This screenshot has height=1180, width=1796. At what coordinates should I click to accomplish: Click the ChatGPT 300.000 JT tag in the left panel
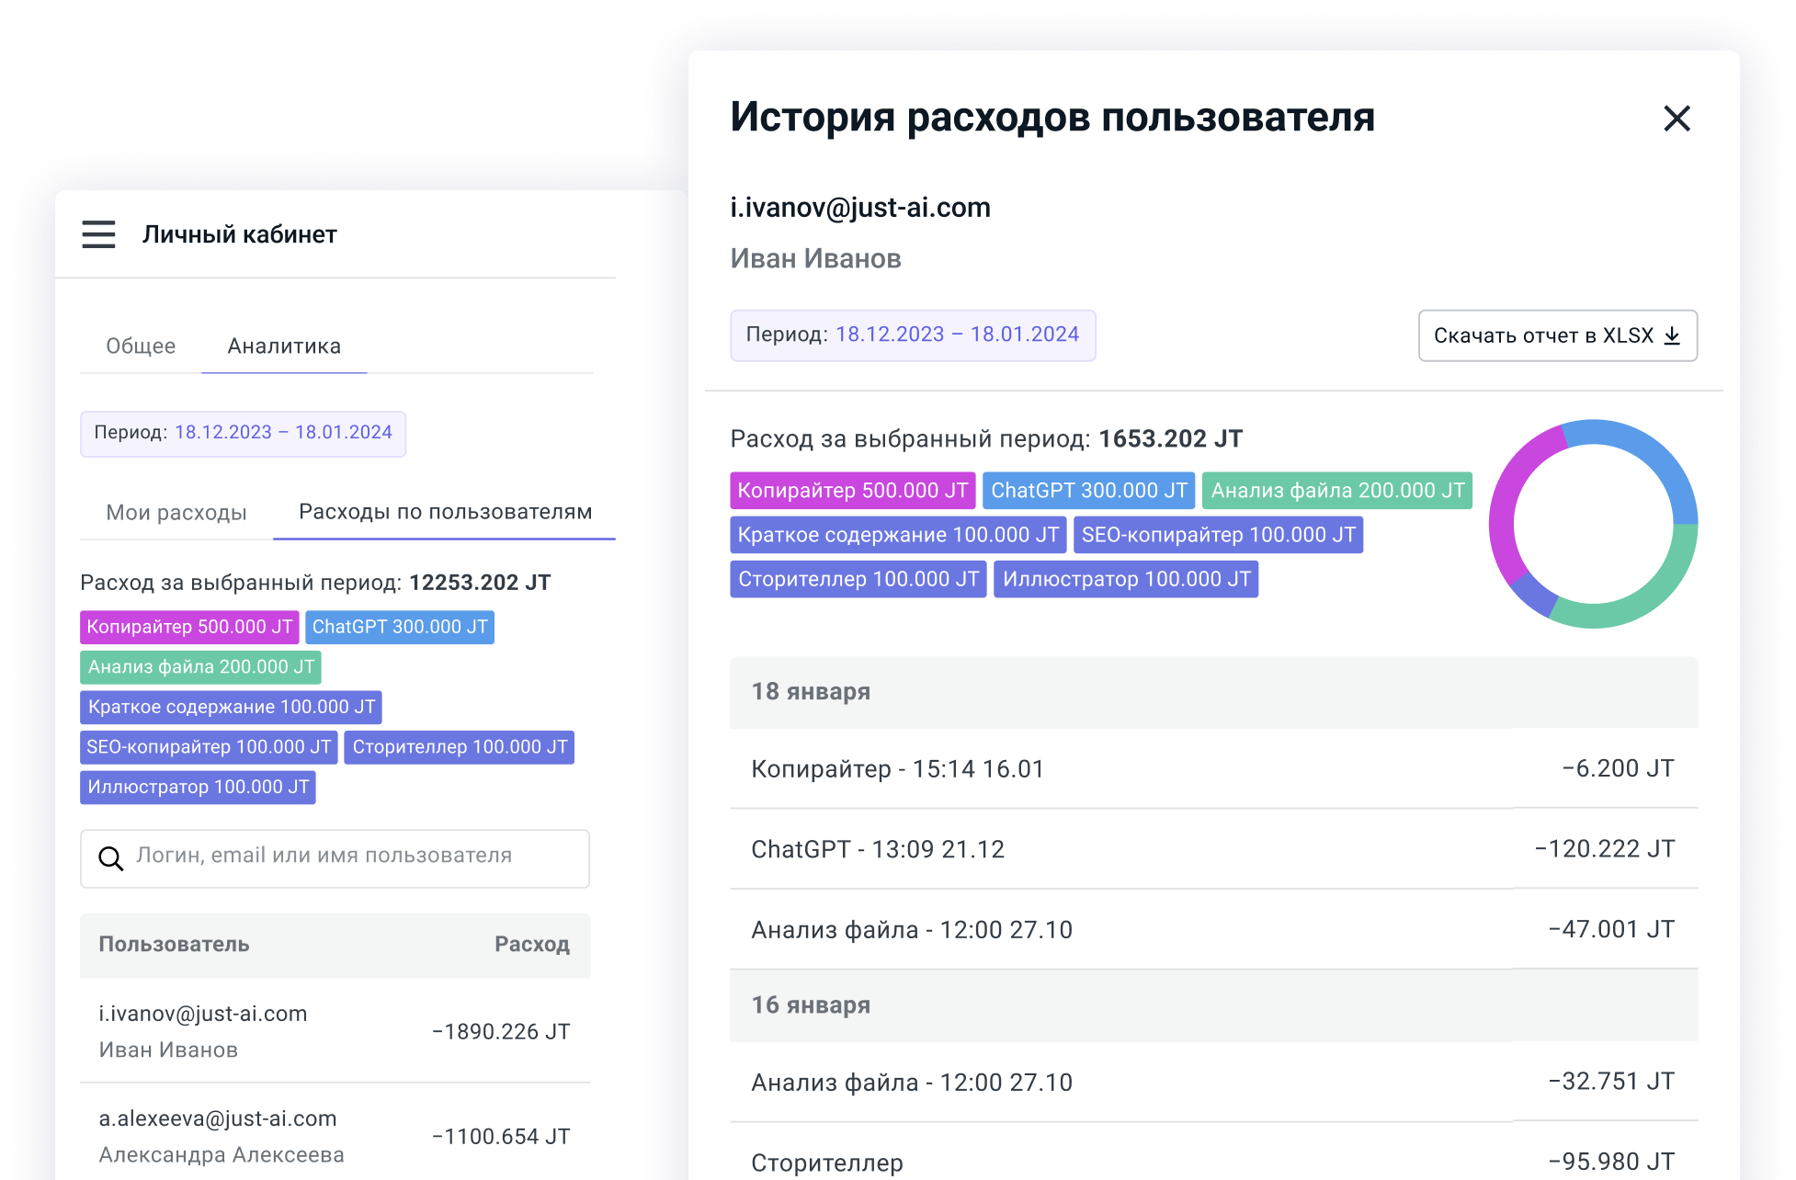click(x=400, y=627)
